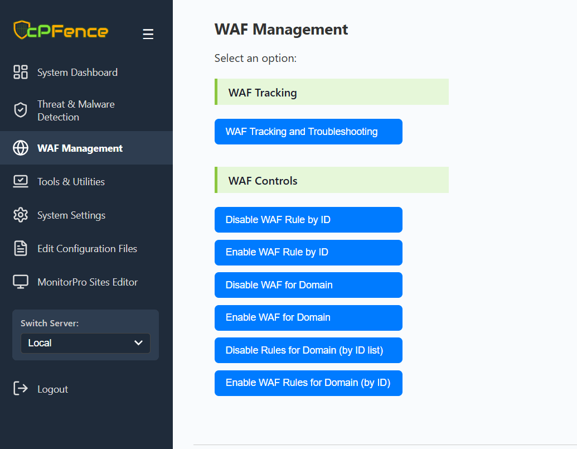
Task: Click the Tools & Utilities monitor icon
Action: pos(21,181)
